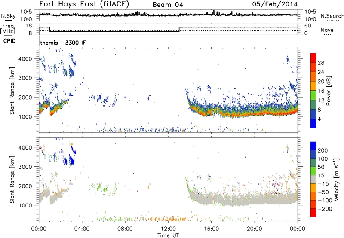This screenshot has height=238, width=344.
Task: Click the 'themis -3300 IF' text
Action: click(x=63, y=43)
